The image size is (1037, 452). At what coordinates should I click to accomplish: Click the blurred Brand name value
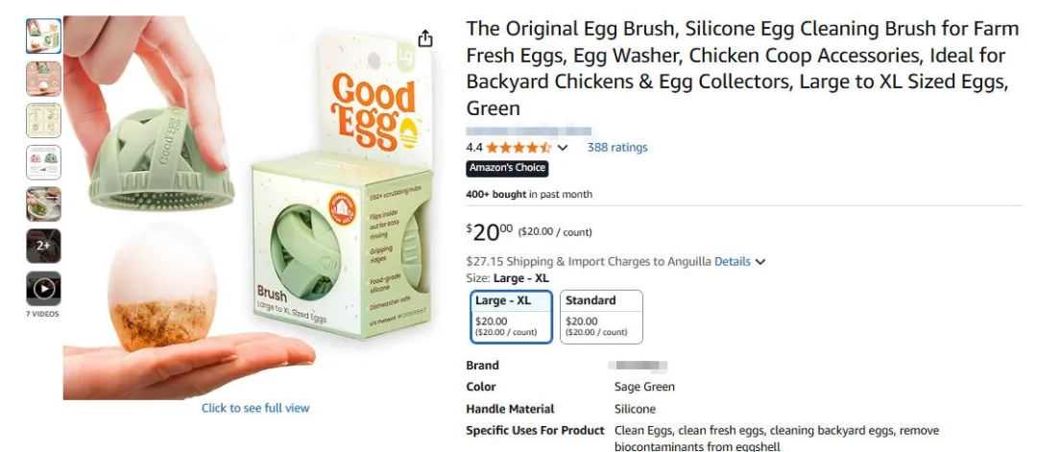640,366
